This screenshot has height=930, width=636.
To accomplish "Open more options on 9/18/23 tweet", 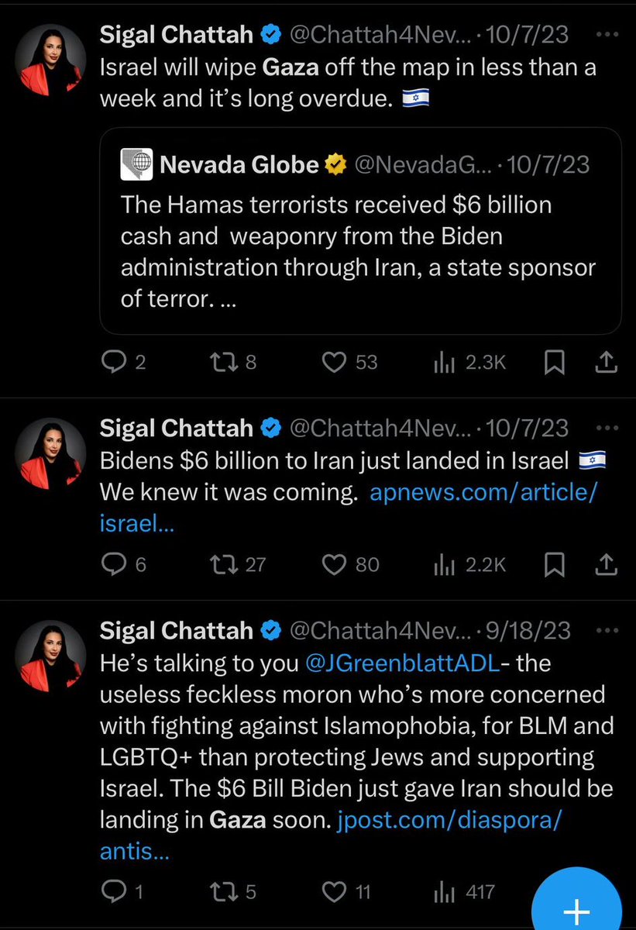I will tap(607, 631).
